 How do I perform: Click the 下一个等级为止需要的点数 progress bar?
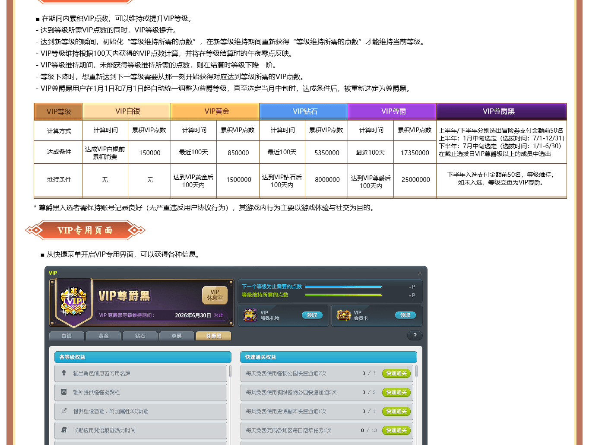(343, 286)
